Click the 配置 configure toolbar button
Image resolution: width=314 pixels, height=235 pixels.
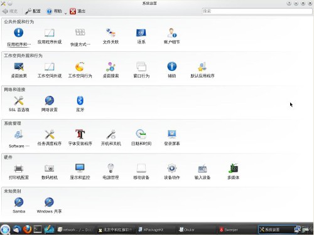coord(33,11)
